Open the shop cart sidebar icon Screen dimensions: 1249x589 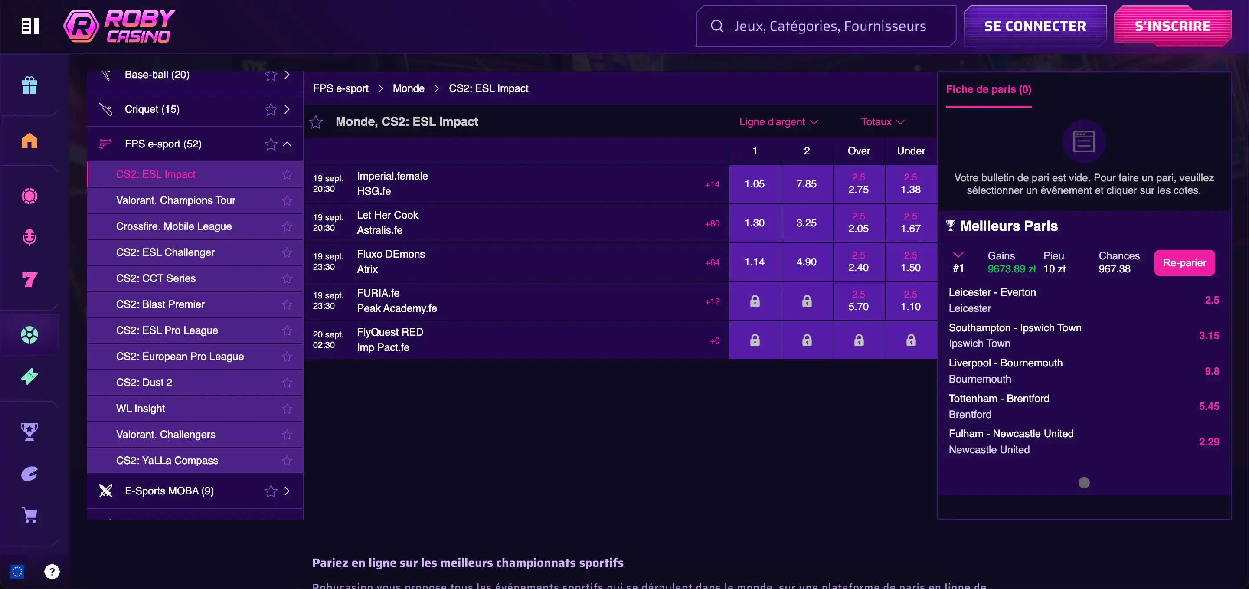29,515
